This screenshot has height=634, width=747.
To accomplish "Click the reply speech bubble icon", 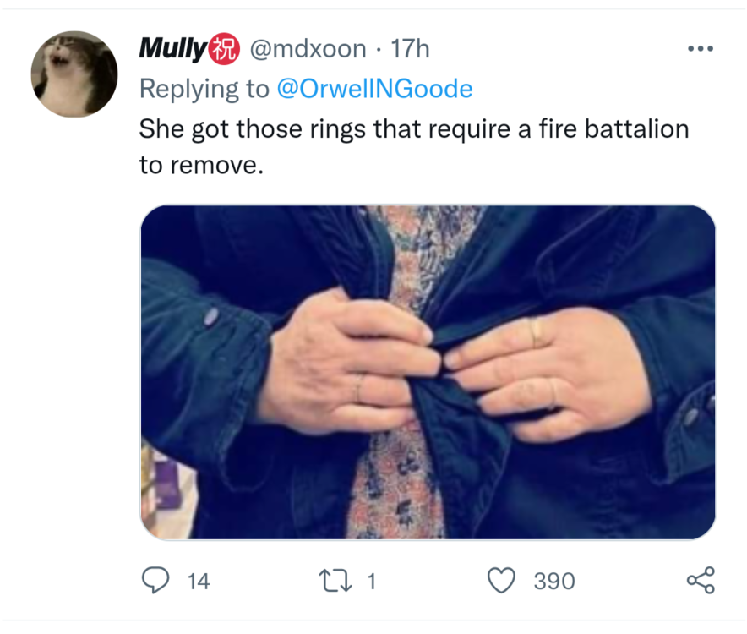I will point(155,581).
